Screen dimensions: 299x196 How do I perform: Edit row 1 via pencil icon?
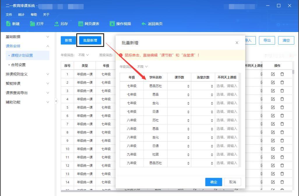pos(273,74)
